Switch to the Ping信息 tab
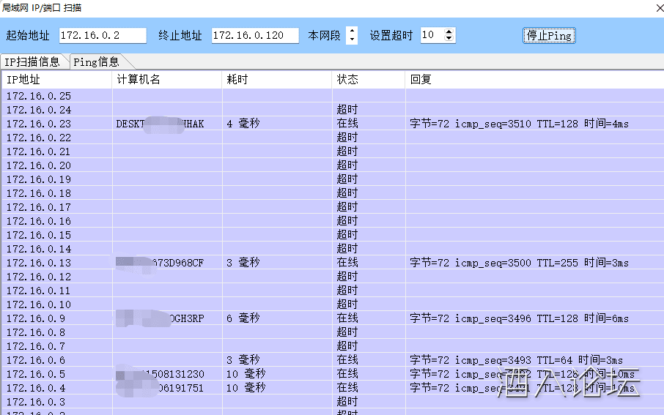 [96, 62]
